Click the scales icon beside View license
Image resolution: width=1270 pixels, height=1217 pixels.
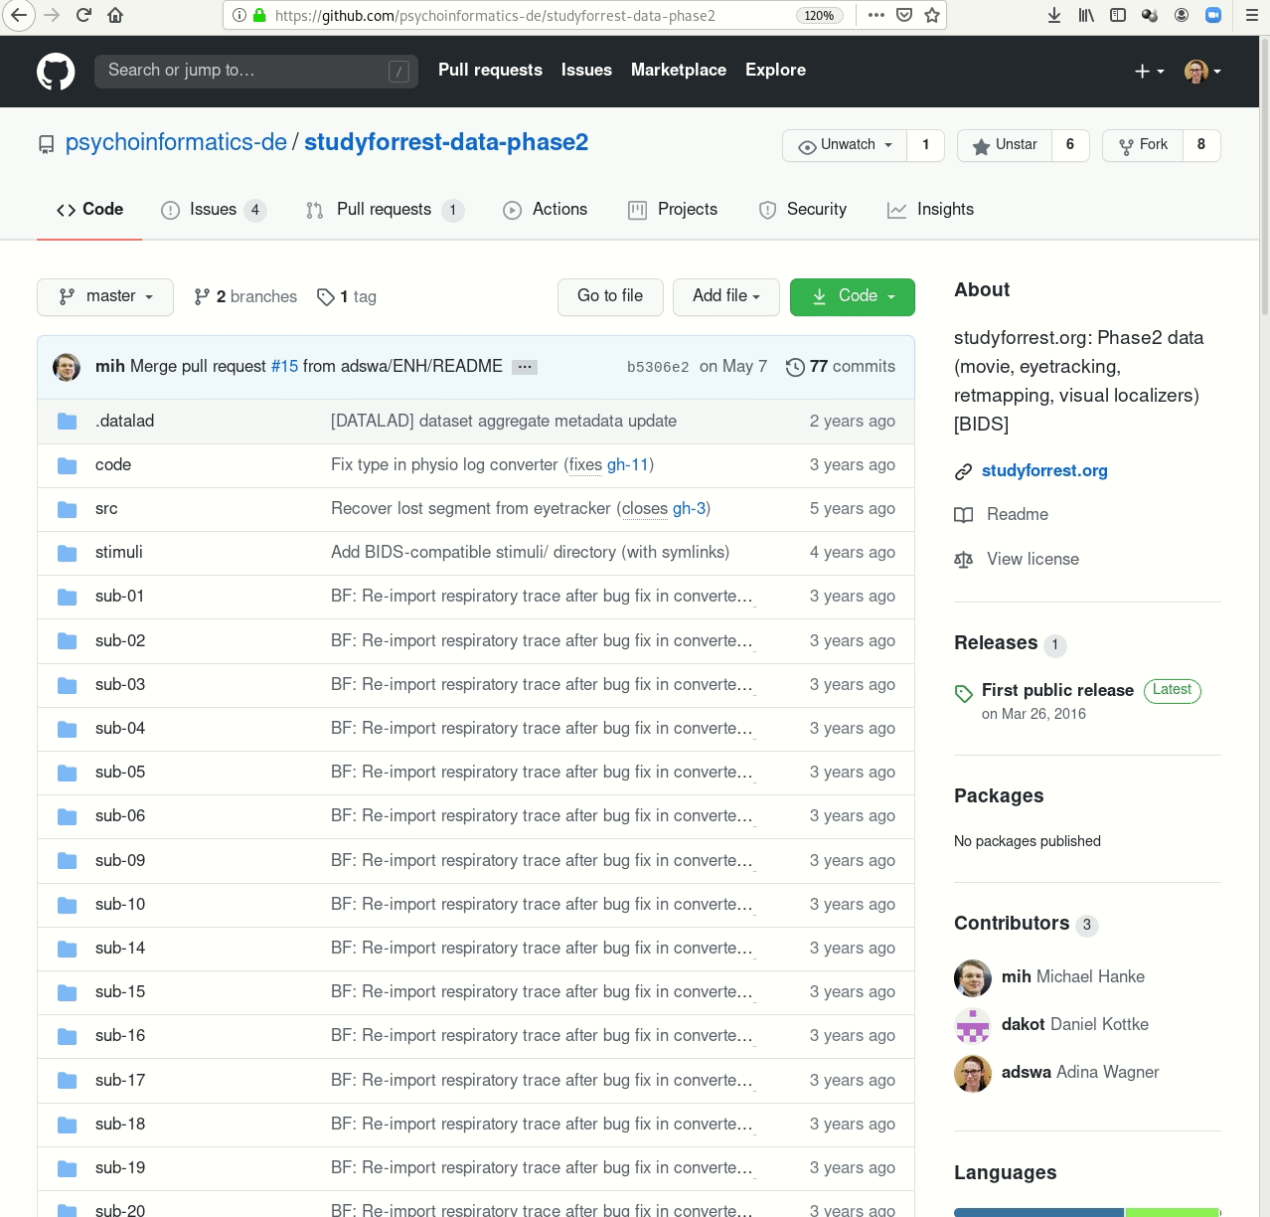963,560
